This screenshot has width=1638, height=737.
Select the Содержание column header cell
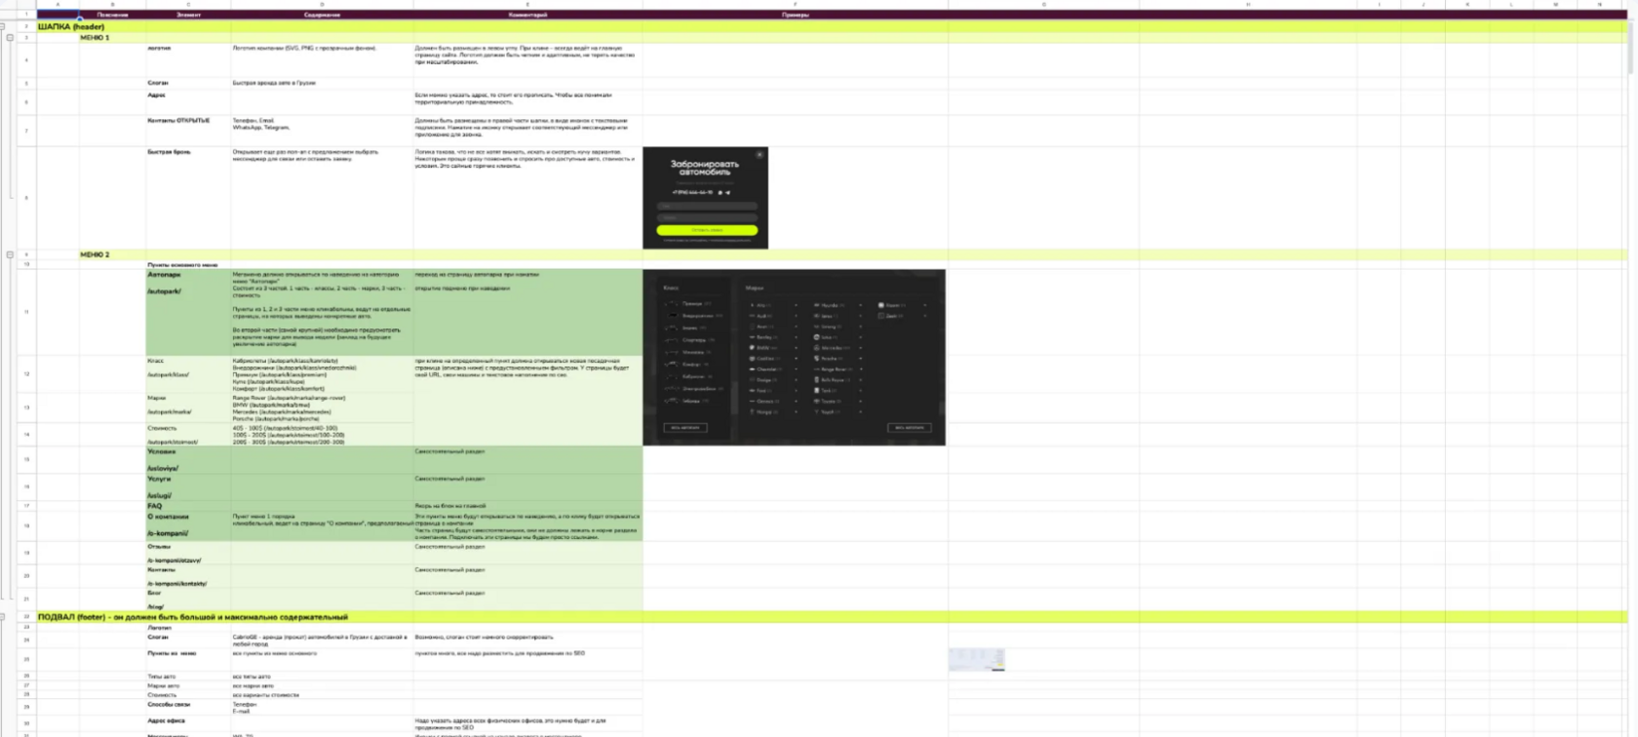tap(322, 15)
